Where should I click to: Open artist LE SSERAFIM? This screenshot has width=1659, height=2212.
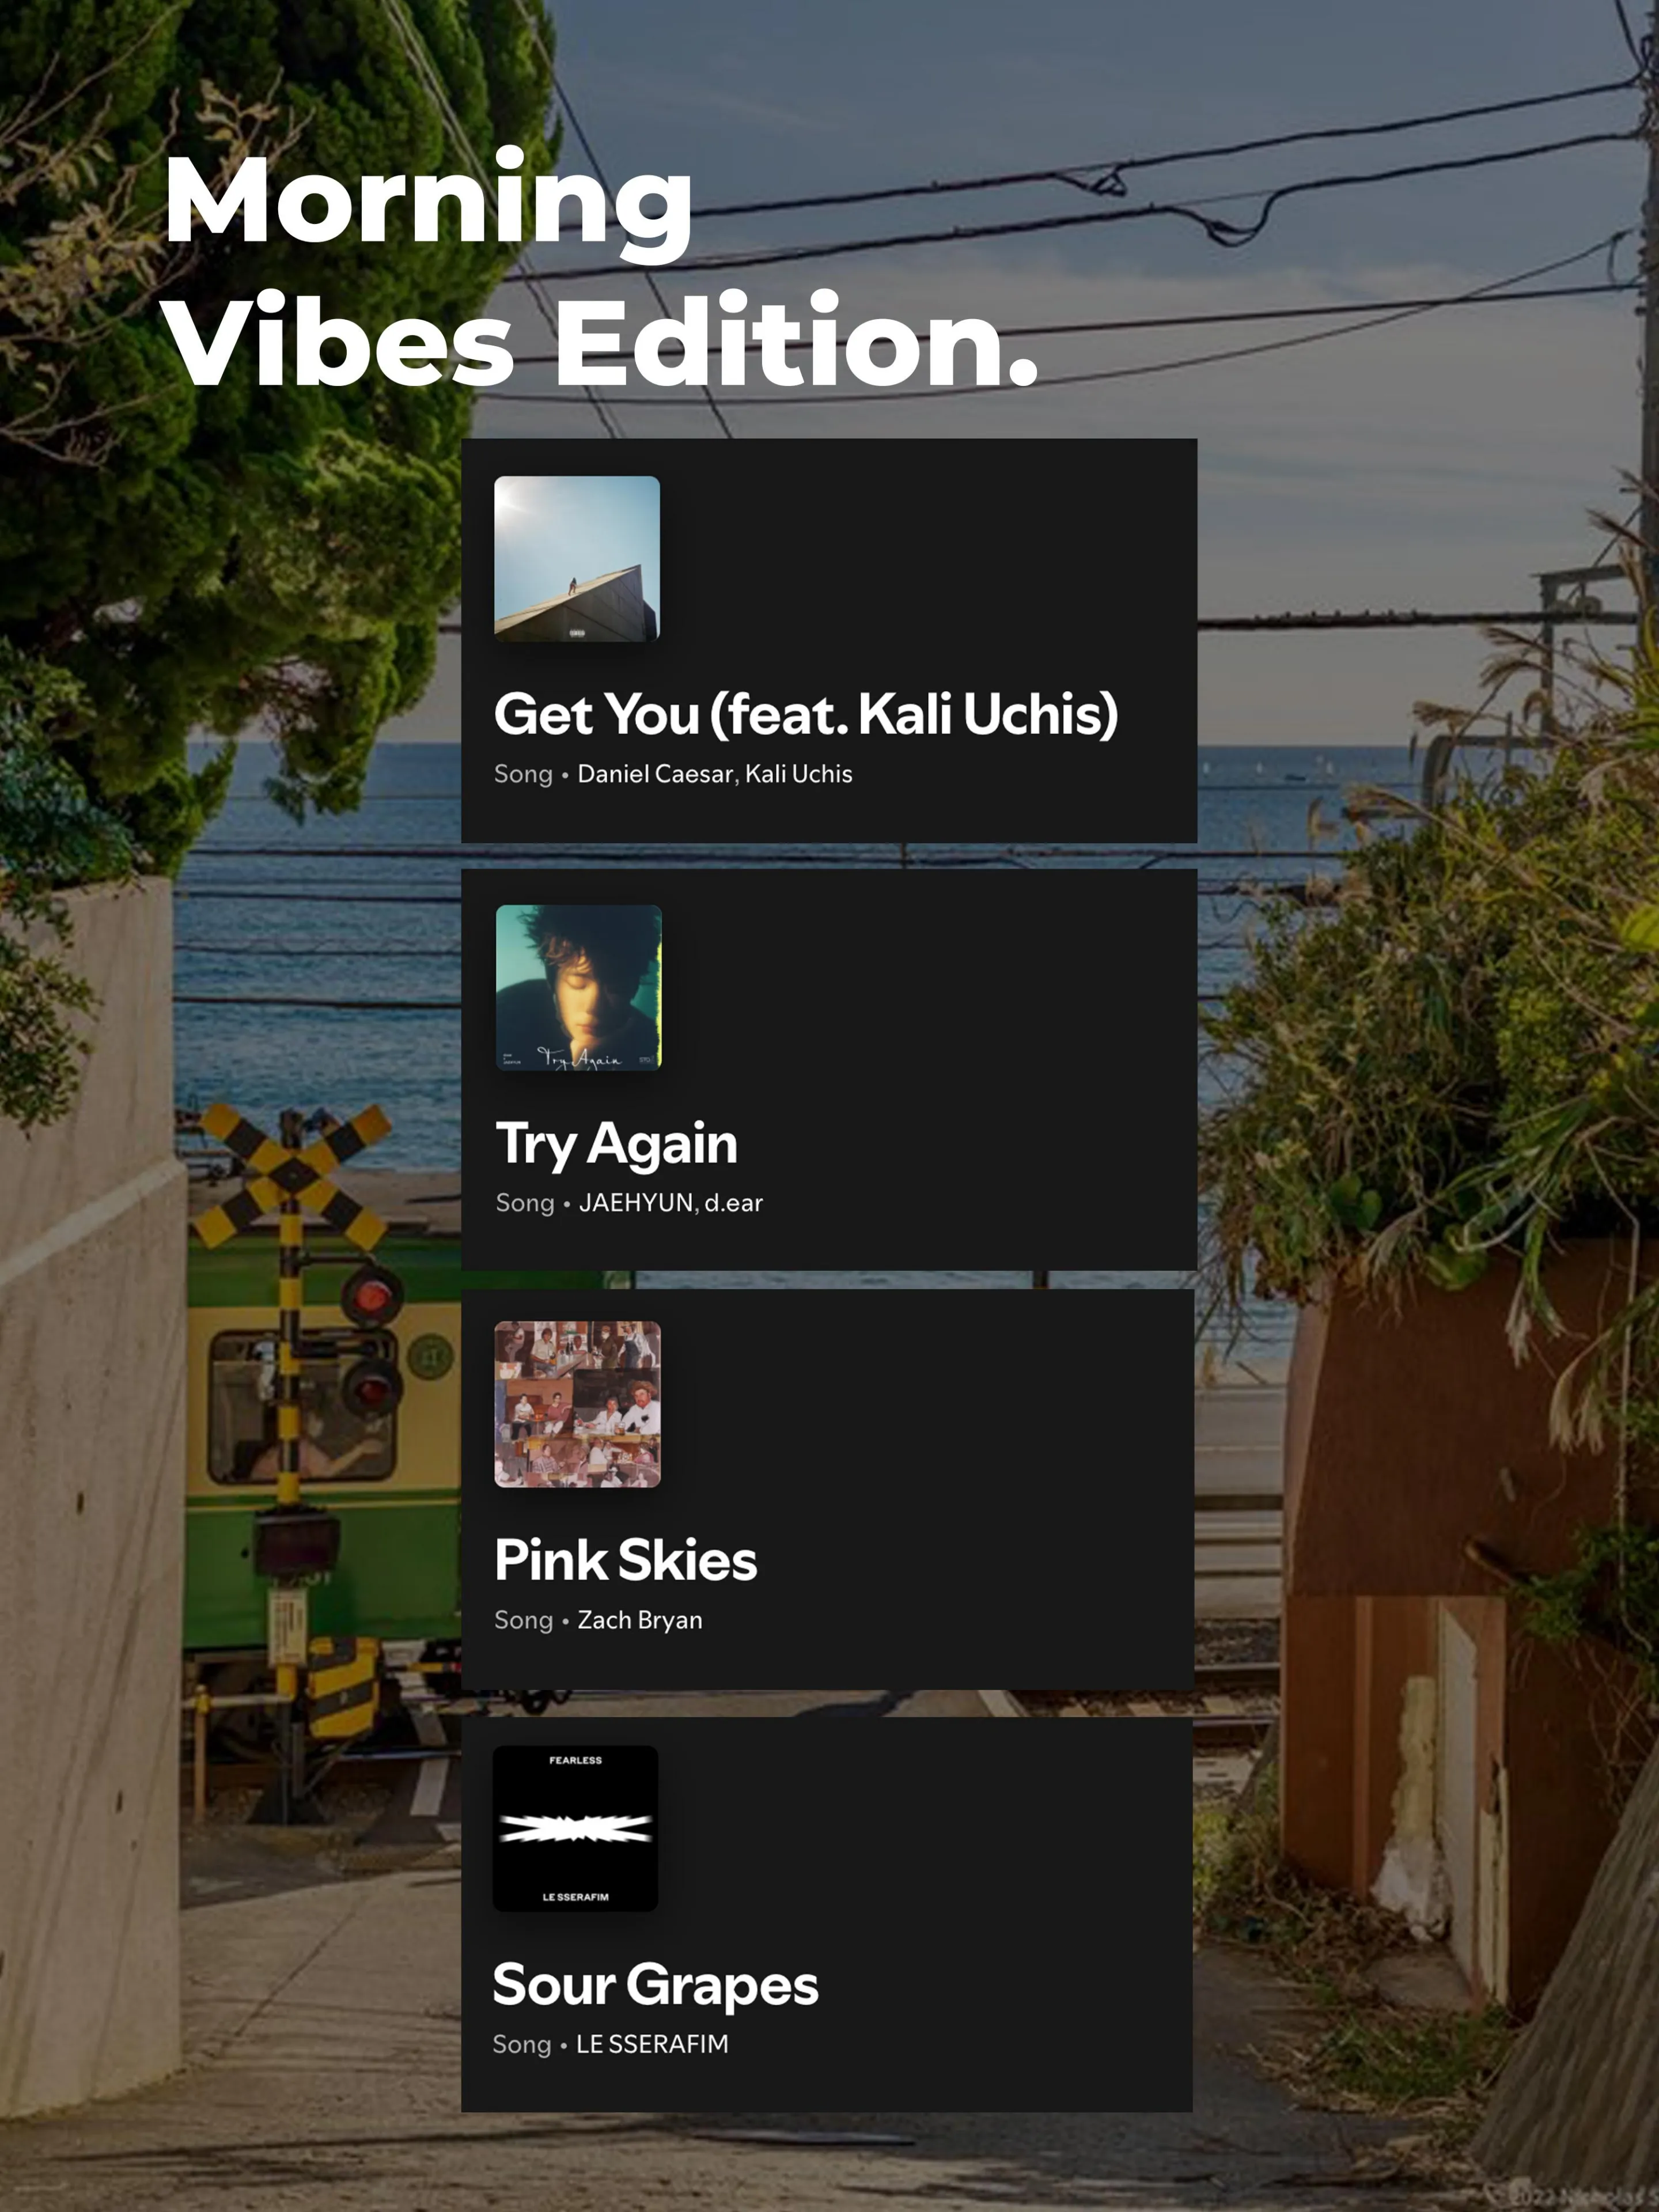(652, 2044)
